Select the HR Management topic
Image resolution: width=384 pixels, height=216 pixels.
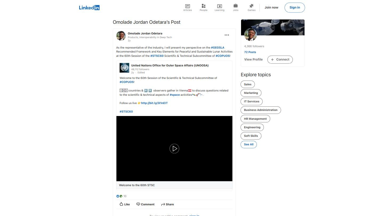point(255,119)
